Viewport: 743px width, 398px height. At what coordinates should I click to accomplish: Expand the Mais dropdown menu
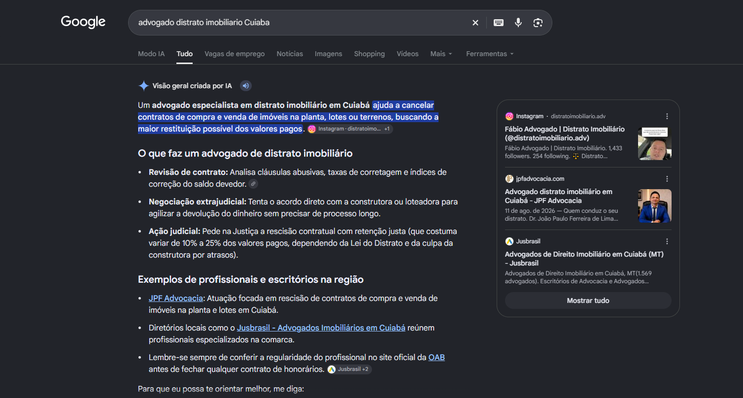click(x=441, y=54)
